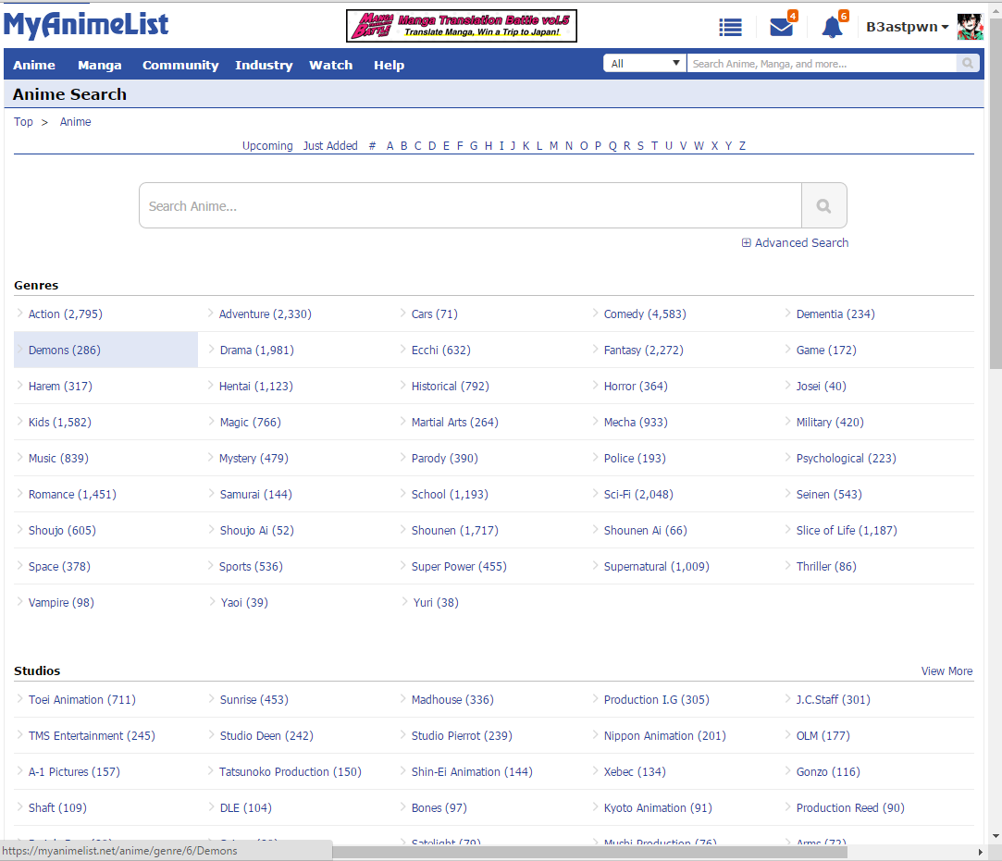The image size is (1002, 861).
Task: Open the Vampire (98) genre
Action: 61,602
